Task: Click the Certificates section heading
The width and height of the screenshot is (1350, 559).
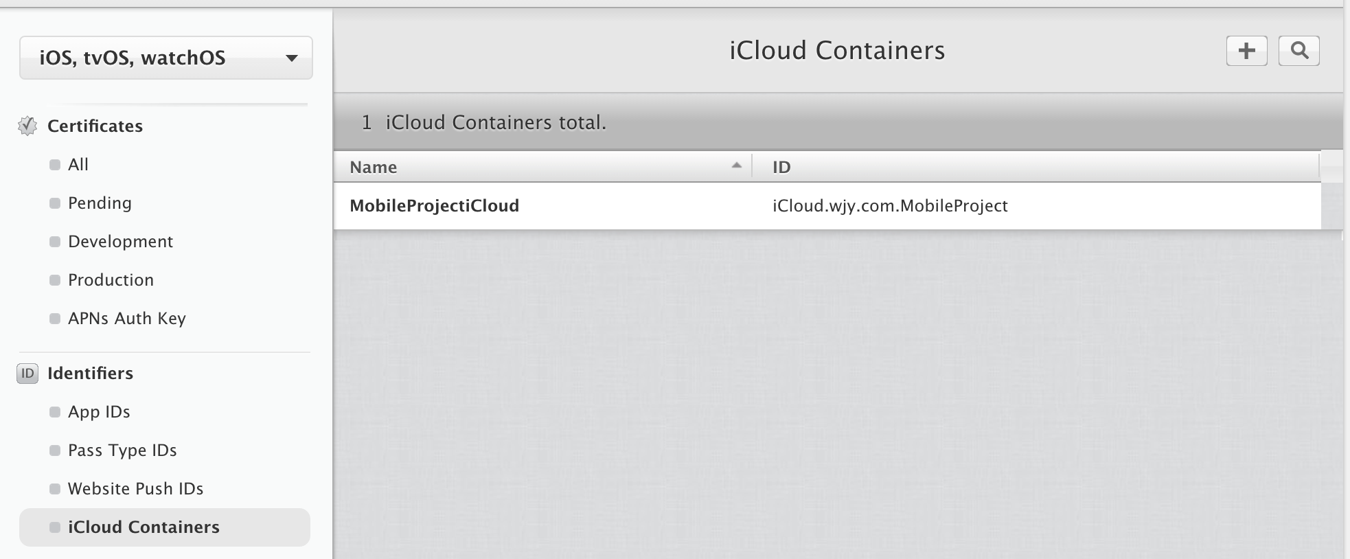Action: [x=95, y=126]
